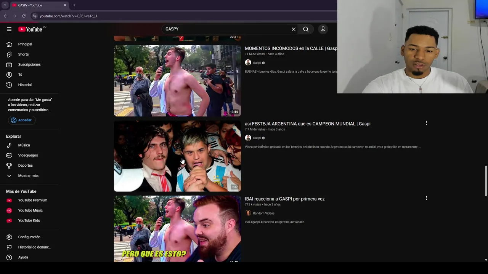488x274 pixels.
Task: Close the GASPY - YouTube tab
Action: (x=65, y=5)
